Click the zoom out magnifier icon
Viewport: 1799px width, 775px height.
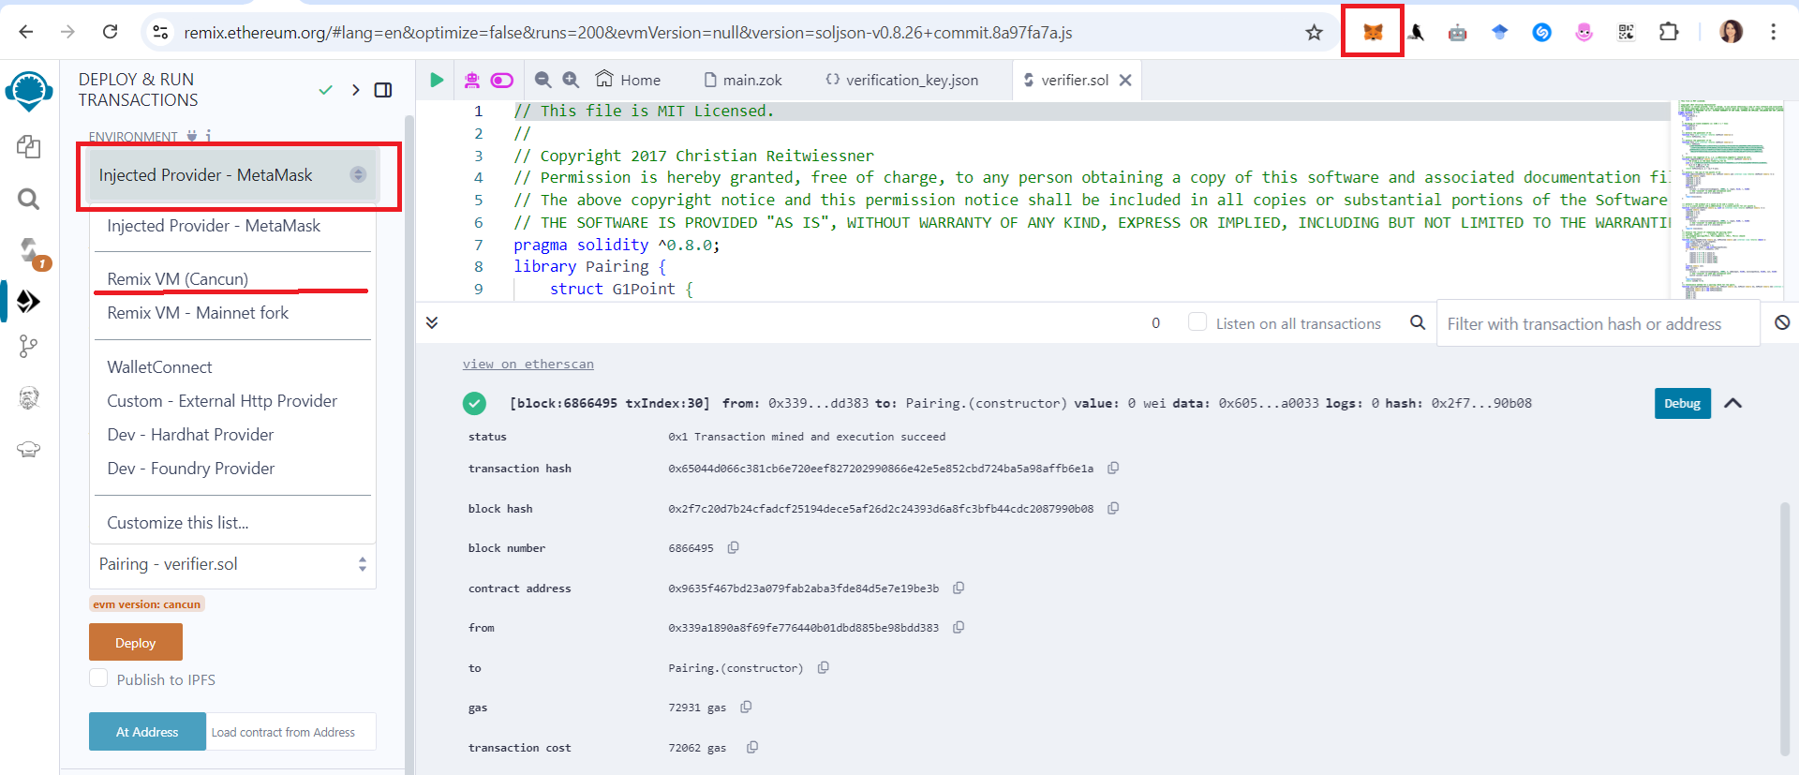pyautogui.click(x=543, y=80)
